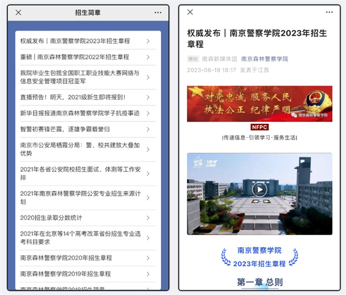The width and height of the screenshot is (346, 295).
Task: Open 新华日报报道南京森林警察学院学子抗疫事迹 entry
Action: pyautogui.click(x=88, y=114)
